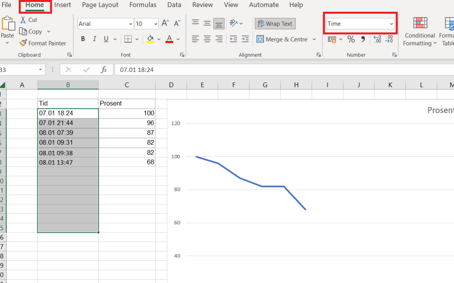Open the Time number format dropdown
Viewport: 454px width, 283px height.
coord(391,24)
